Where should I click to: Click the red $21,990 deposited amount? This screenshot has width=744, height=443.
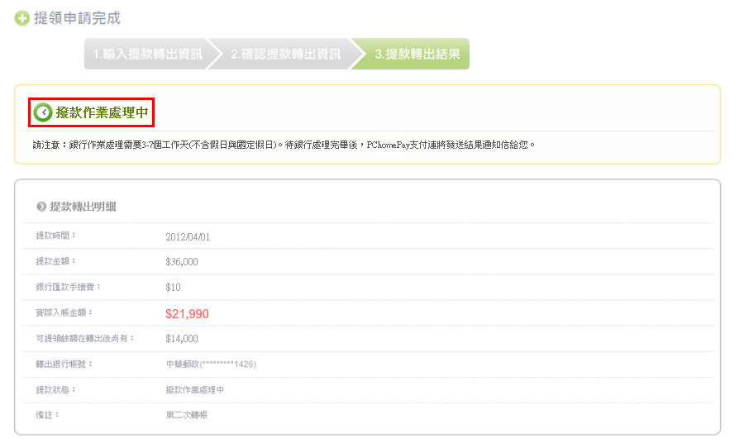click(187, 313)
